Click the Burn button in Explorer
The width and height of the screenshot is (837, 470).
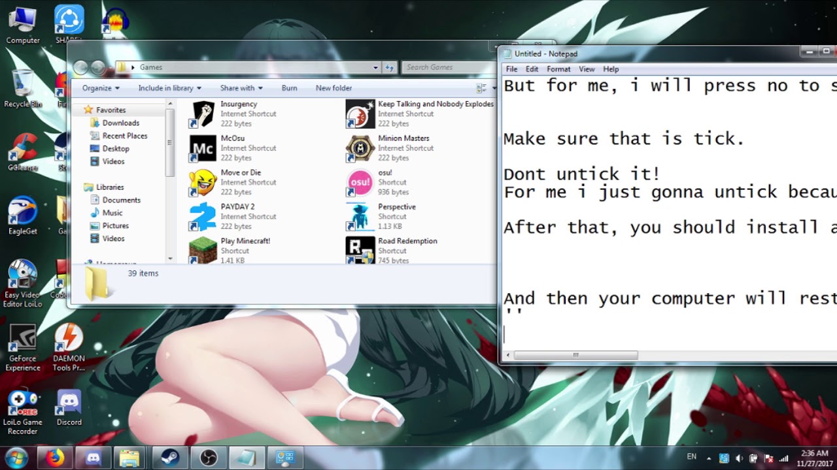[x=289, y=88]
